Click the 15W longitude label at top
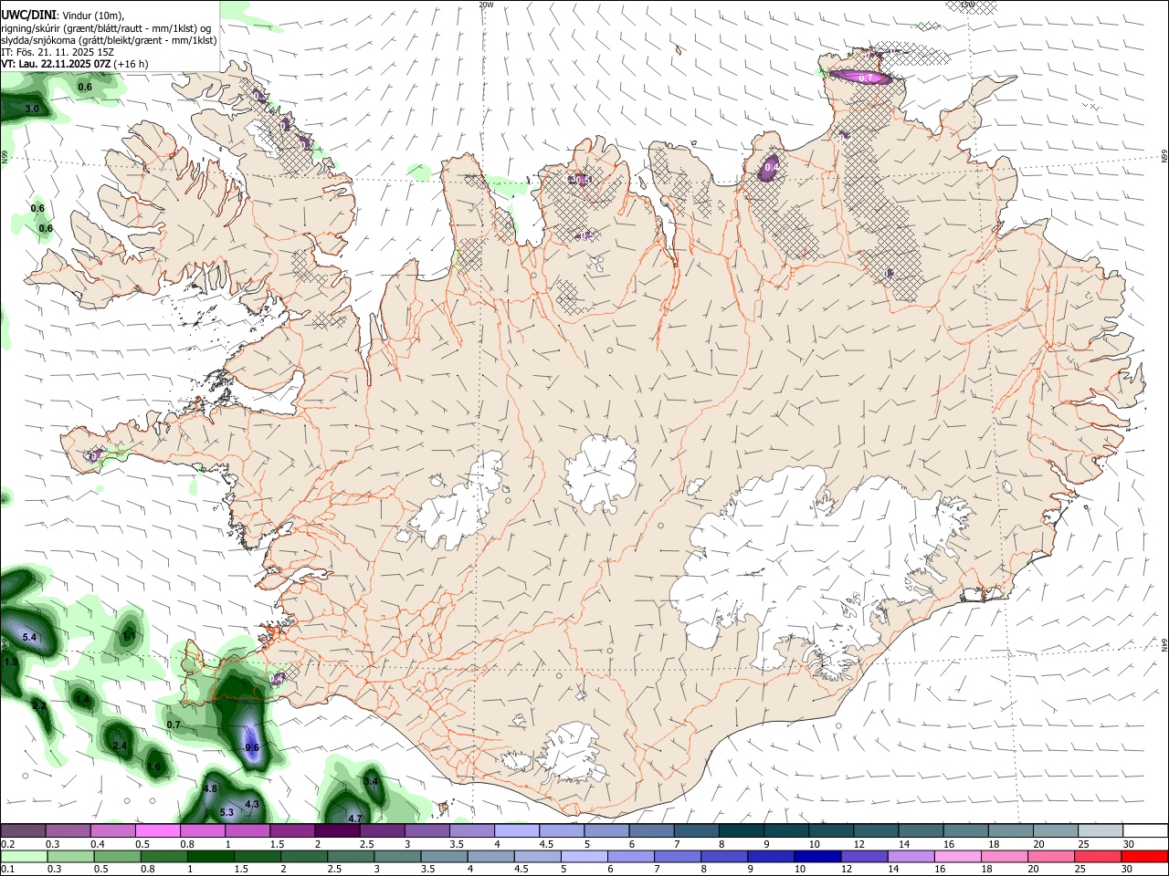Image resolution: width=1169 pixels, height=876 pixels. [x=967, y=5]
